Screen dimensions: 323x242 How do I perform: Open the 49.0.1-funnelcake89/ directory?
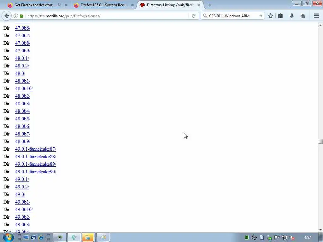pos(36,164)
